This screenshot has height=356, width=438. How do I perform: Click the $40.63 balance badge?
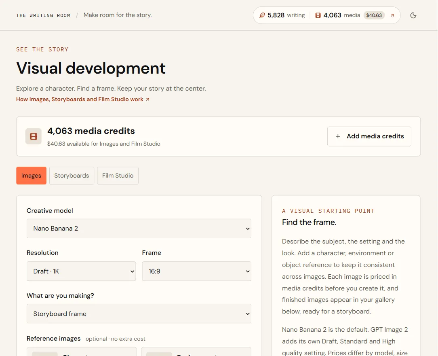pos(374,15)
